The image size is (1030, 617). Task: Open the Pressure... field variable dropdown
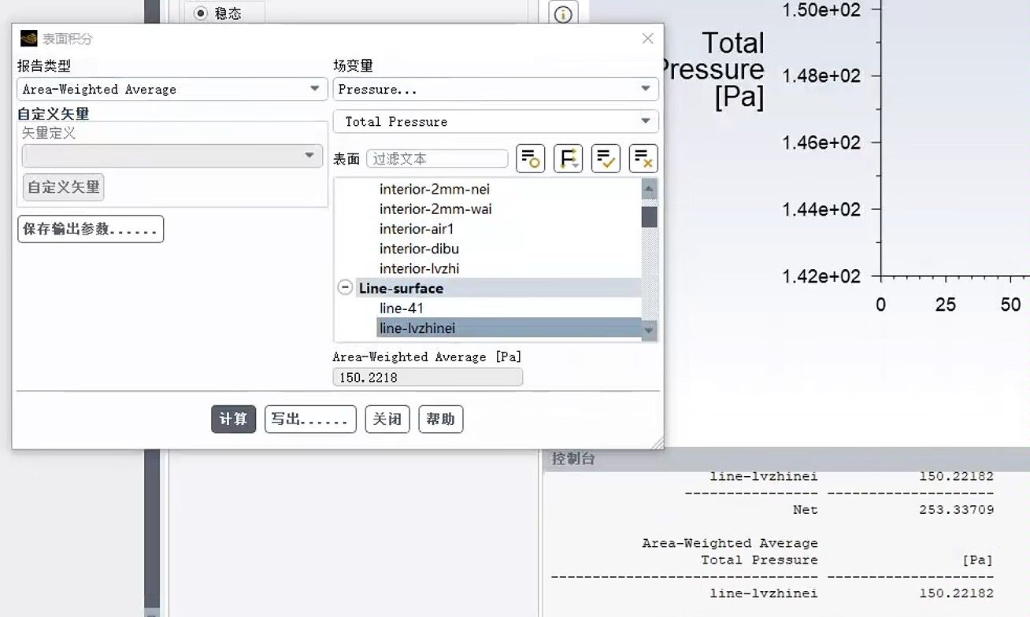click(495, 89)
